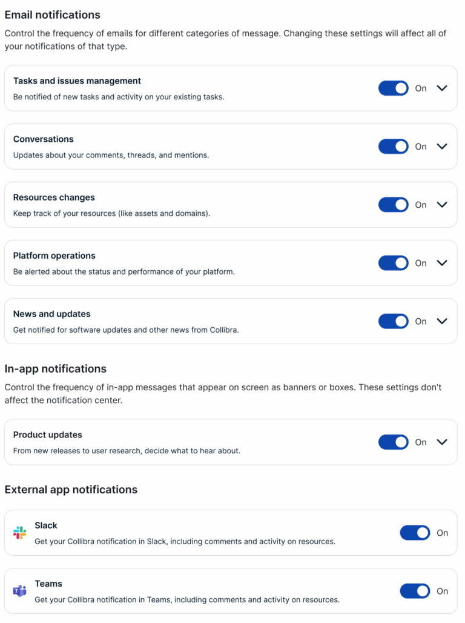Click the Slack app icon
The width and height of the screenshot is (465, 623).
[19, 531]
